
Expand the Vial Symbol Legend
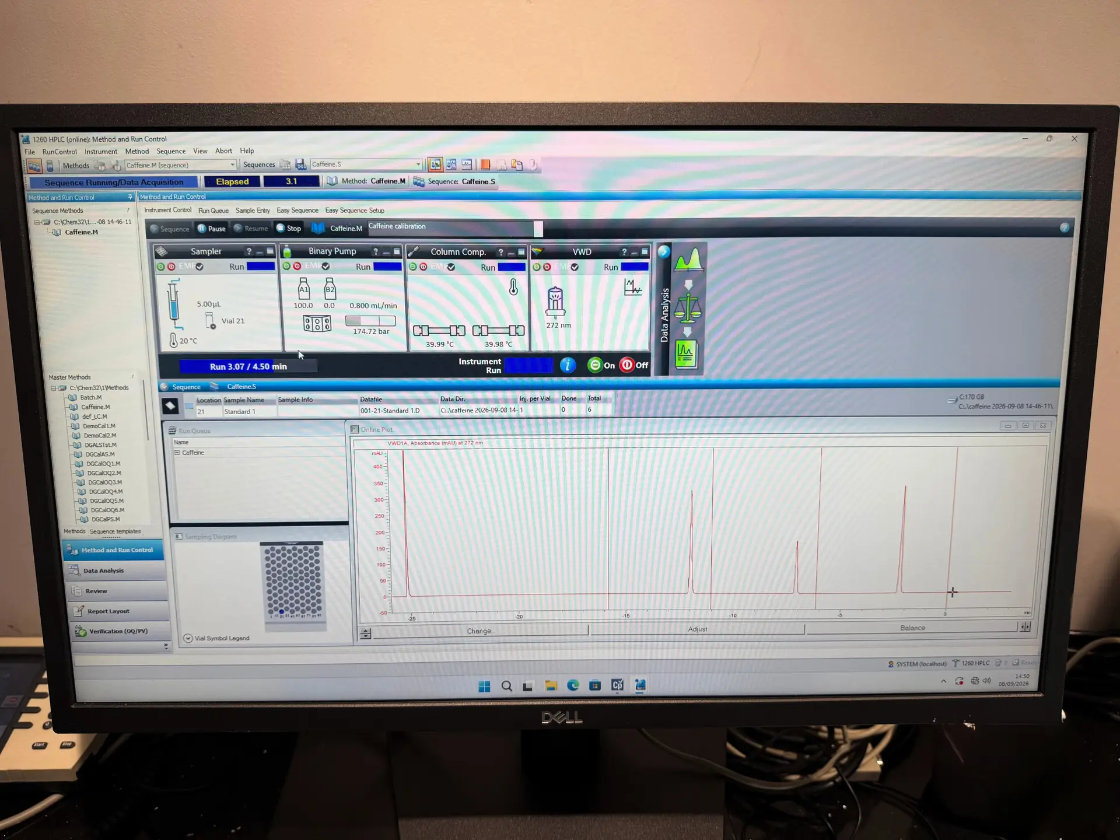click(x=188, y=638)
